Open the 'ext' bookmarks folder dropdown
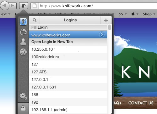Image resolution: width=157 pixels, height=114 pixels. click(6, 14)
